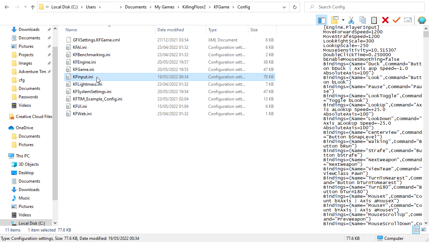Image resolution: width=429 pixels, height=242 pixels.
Task: Click the preview pane scrollbar up arrow
Action: pos(426,28)
